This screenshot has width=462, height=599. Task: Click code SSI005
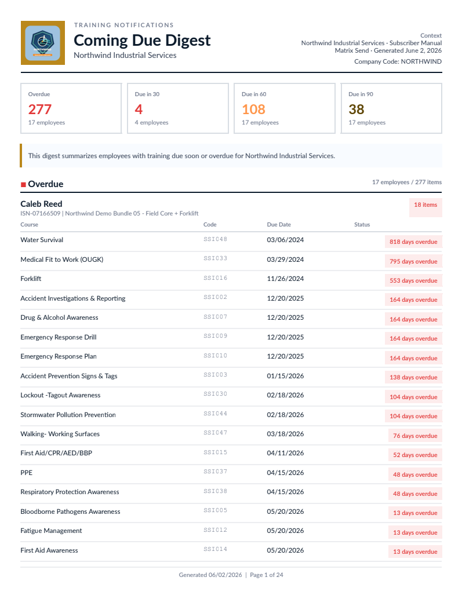[x=215, y=510]
